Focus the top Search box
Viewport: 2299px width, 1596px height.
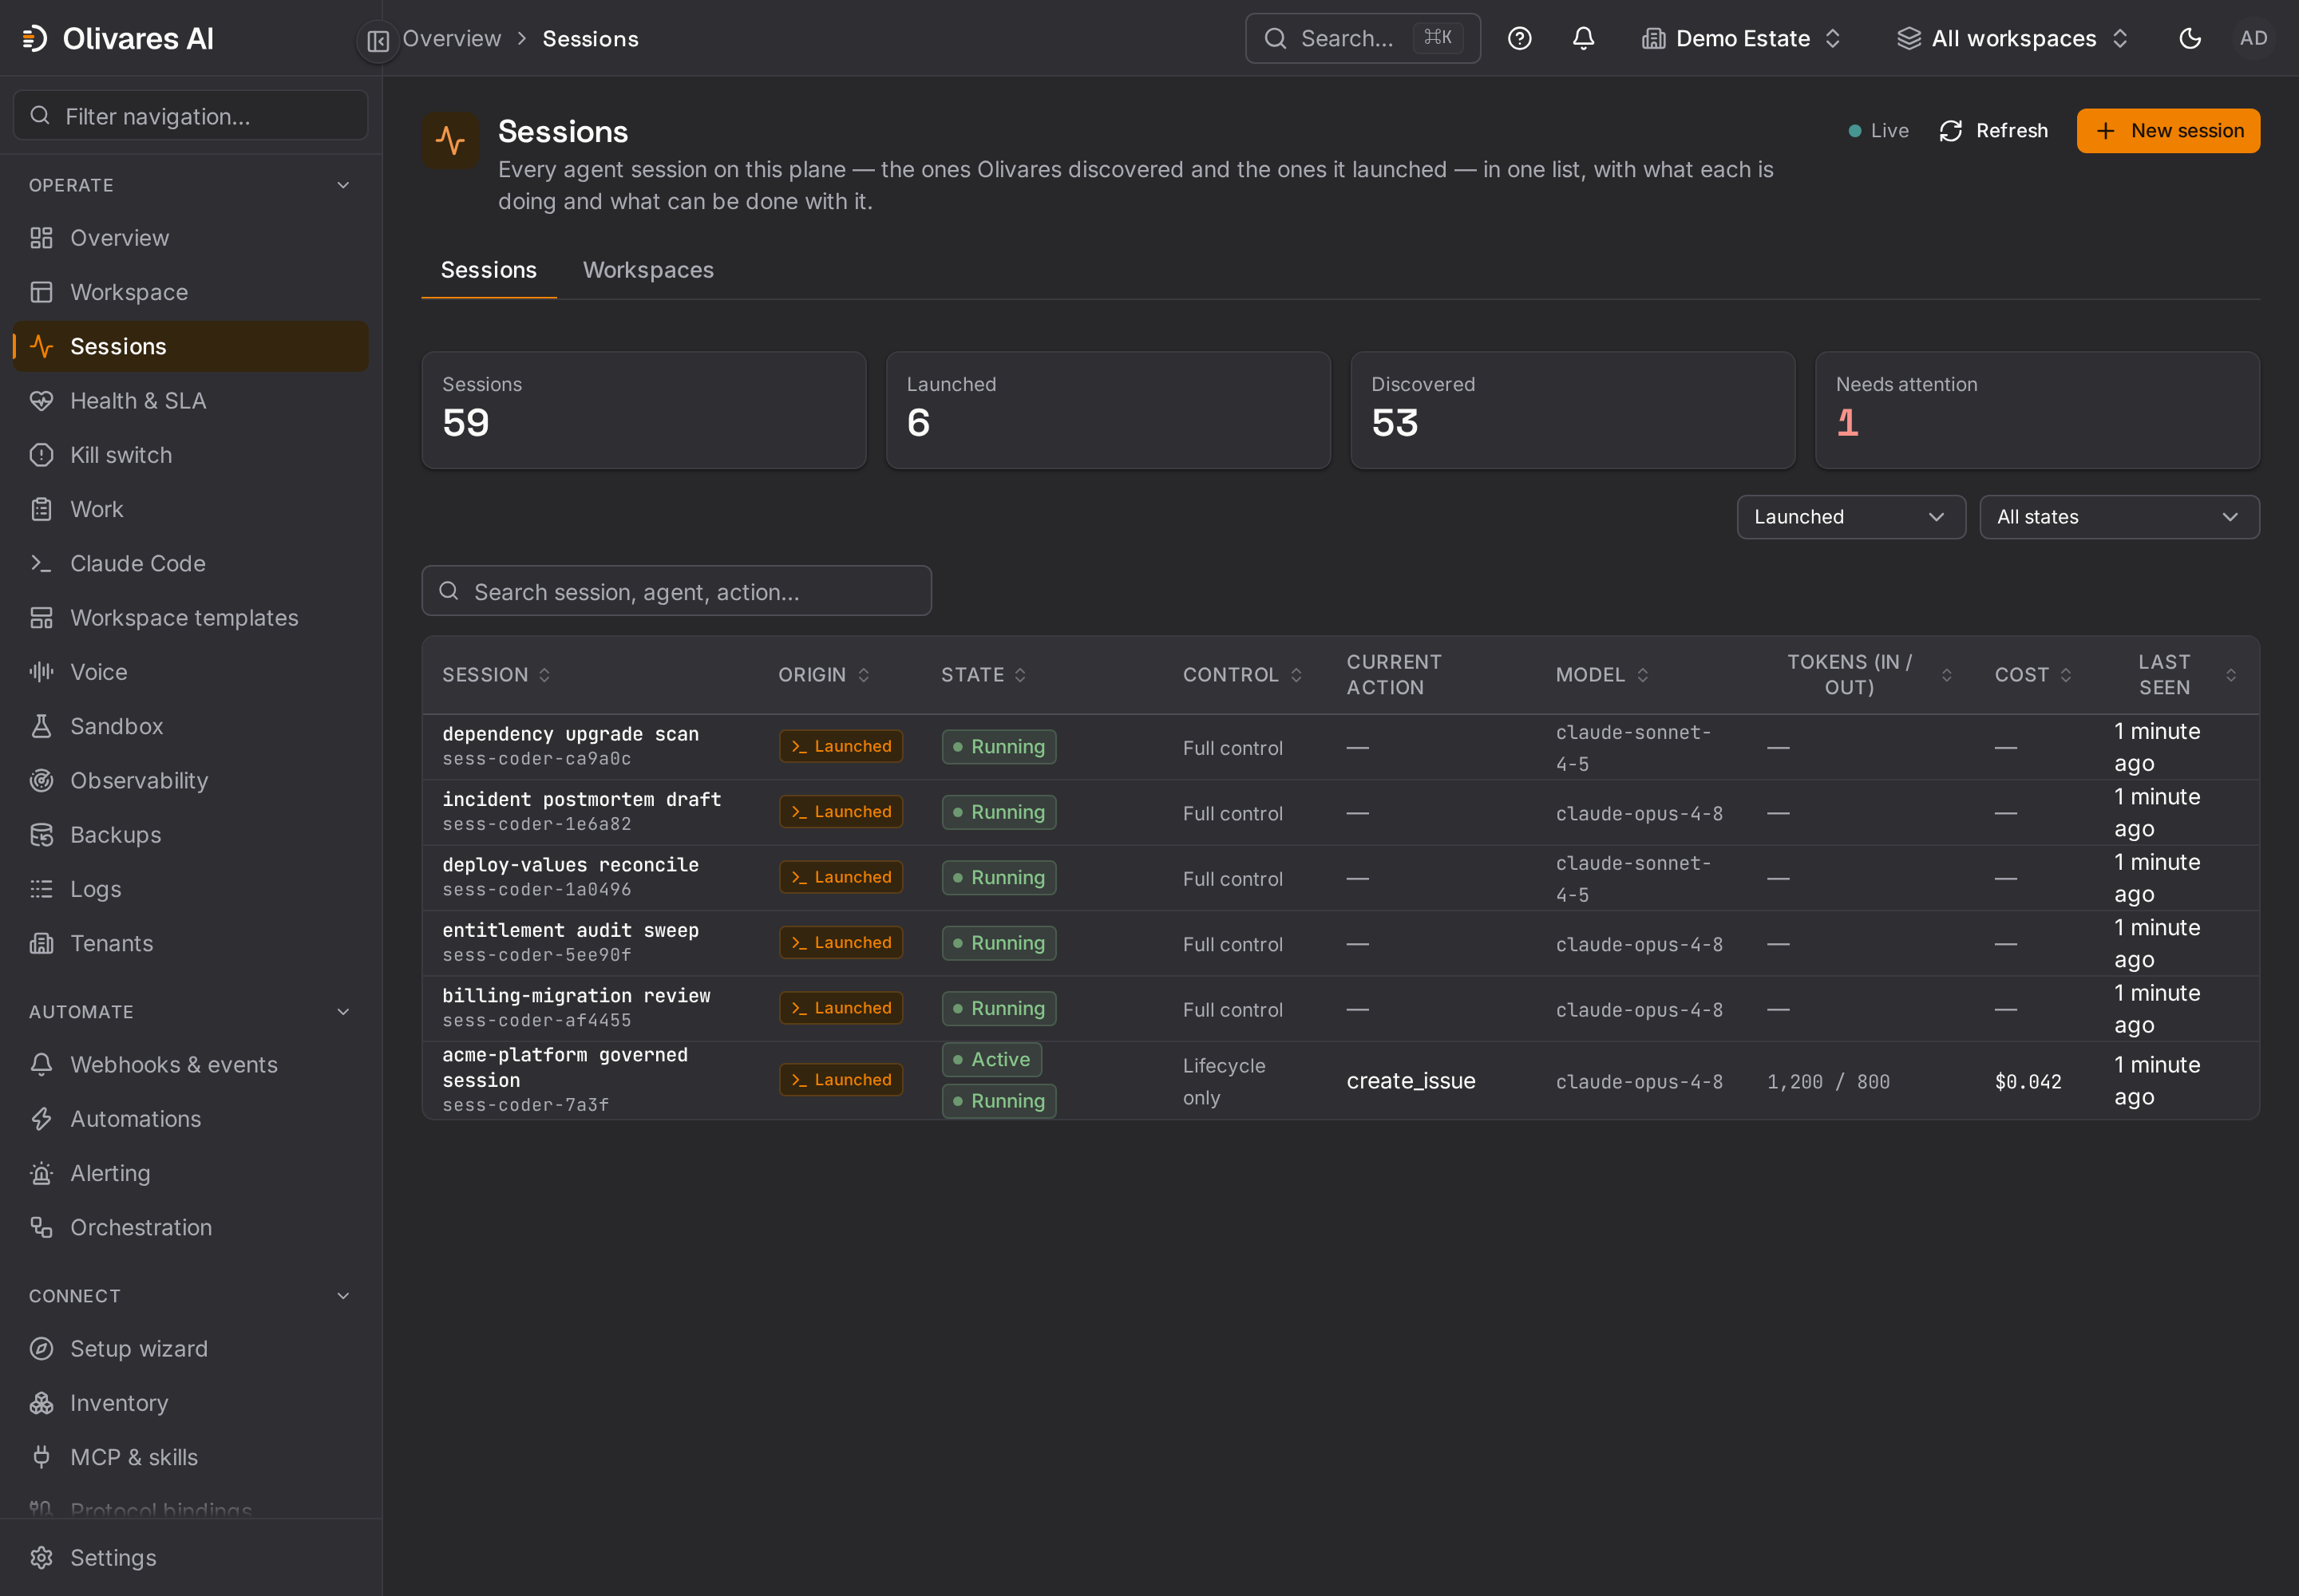[1362, 39]
